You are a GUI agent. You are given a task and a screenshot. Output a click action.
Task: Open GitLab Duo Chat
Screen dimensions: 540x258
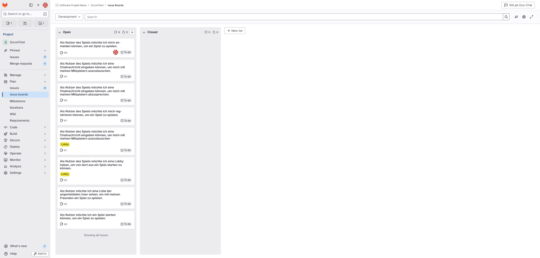(x=518, y=5)
